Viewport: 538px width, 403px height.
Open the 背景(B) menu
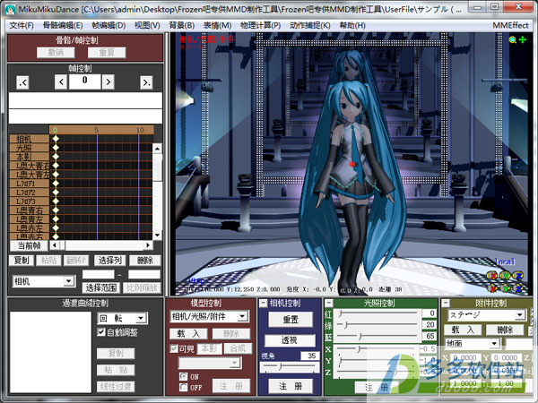click(x=182, y=25)
